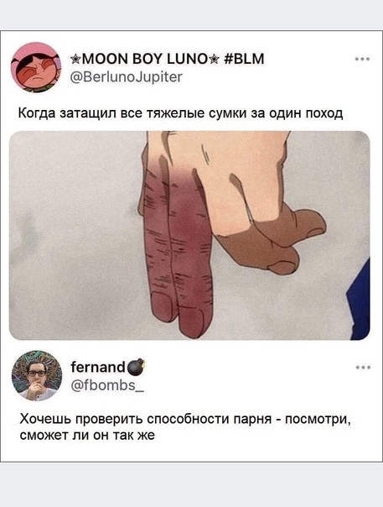Image resolution: width=383 pixels, height=507 pixels.
Task: Click the reply's second line 'сможет ли он так же'
Action: coord(87,436)
